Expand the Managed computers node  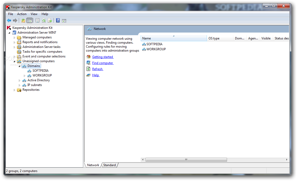[x=14, y=38]
